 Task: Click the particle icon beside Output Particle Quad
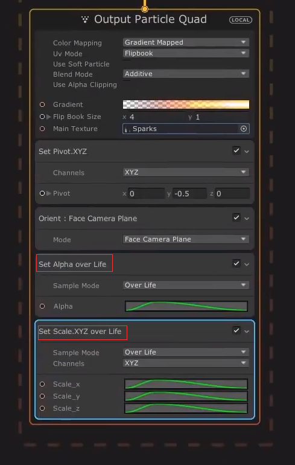(x=85, y=19)
